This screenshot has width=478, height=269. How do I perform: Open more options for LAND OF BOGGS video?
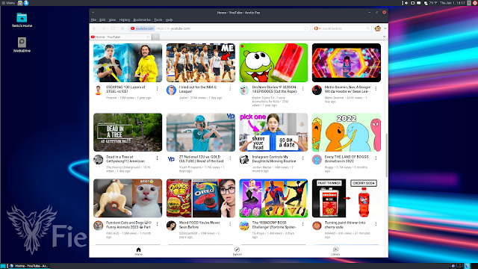tap(376, 158)
